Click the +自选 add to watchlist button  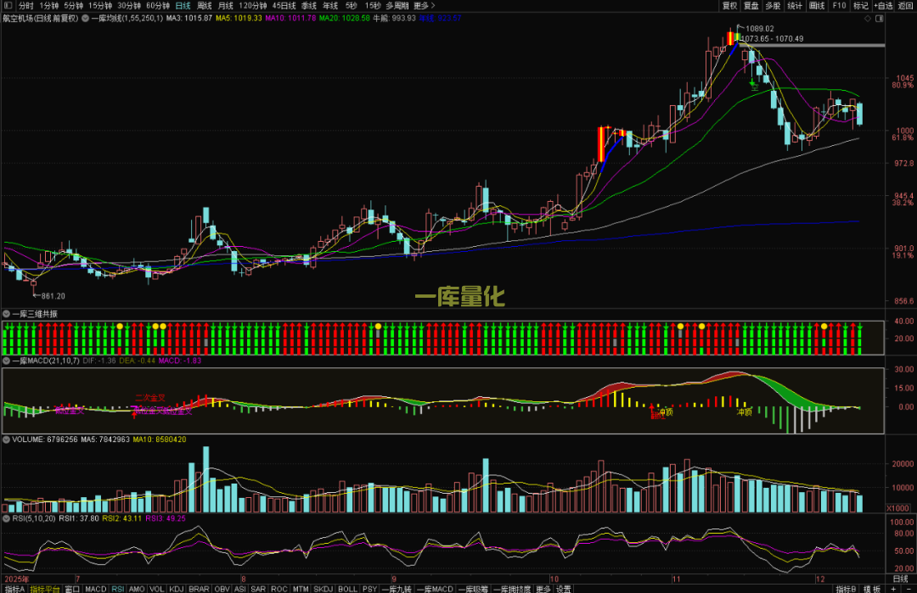point(883,6)
